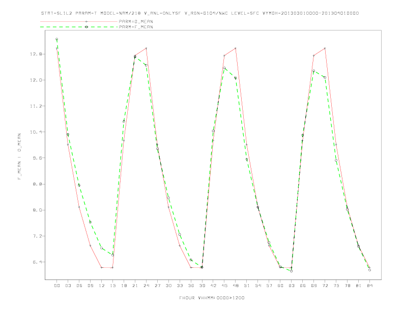Click forecast hour label 15 on x-axis

[112, 286]
